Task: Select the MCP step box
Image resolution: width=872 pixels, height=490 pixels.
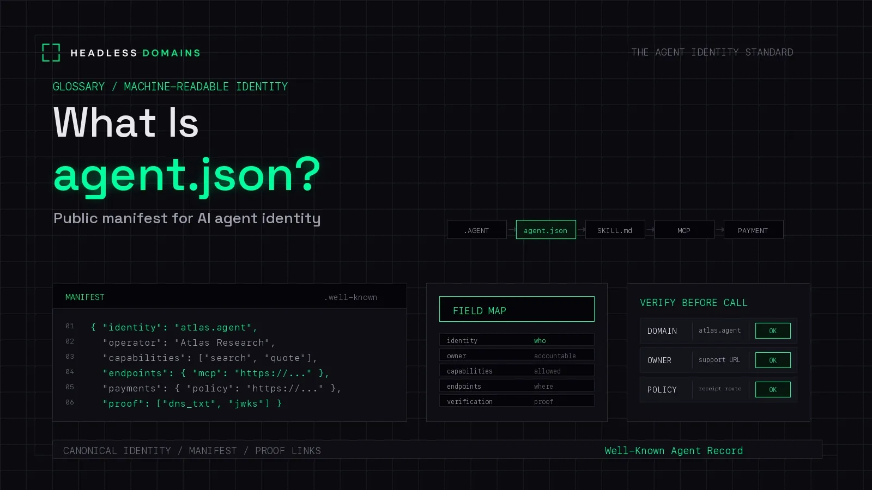Action: coord(684,230)
